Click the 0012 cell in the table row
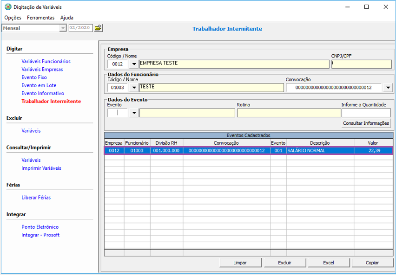 114,151
